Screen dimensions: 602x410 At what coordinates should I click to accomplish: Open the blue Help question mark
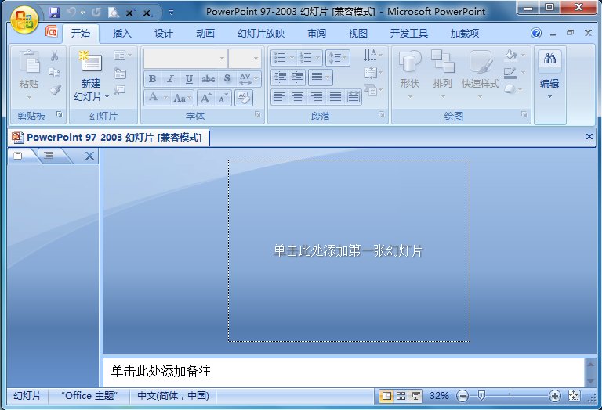pos(536,34)
